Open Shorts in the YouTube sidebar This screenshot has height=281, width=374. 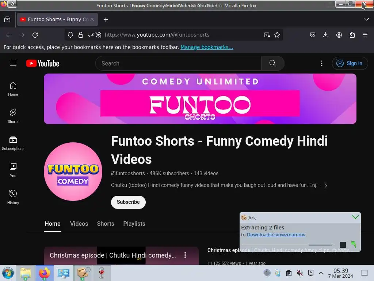pyautogui.click(x=13, y=116)
